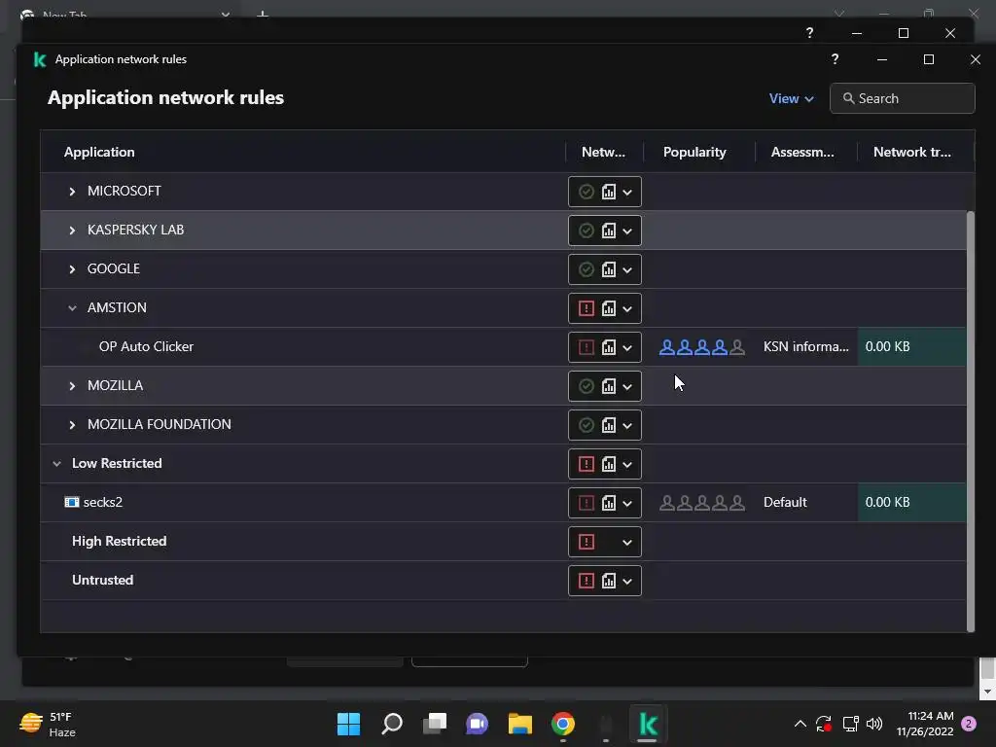Open File Explorer from the taskbar
Viewport: 996px width, 747px height.
click(519, 724)
